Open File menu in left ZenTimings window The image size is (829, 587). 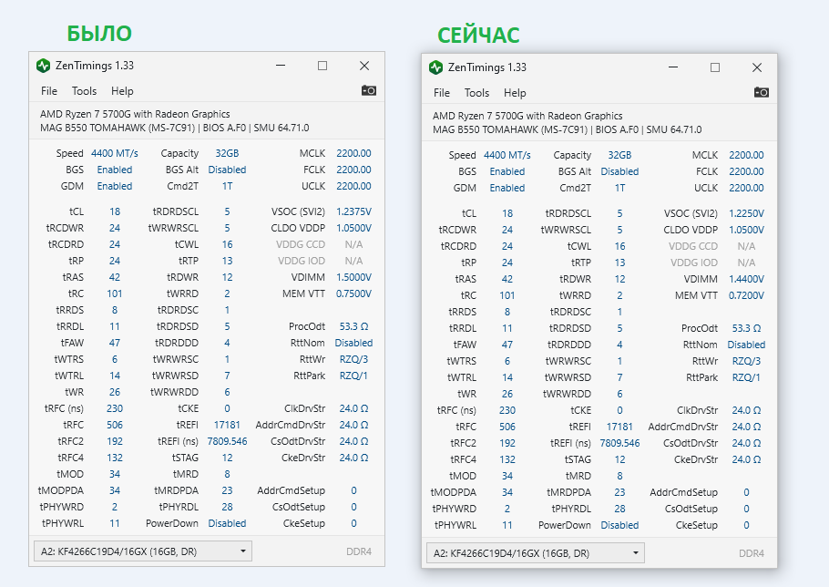(x=49, y=91)
